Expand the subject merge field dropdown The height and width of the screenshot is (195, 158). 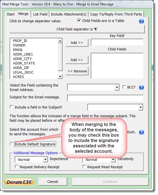click(141, 107)
